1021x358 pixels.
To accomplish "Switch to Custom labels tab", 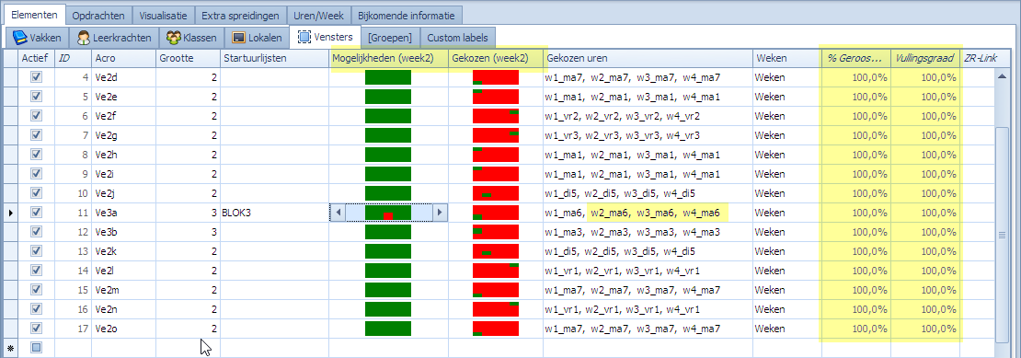I will tap(456, 37).
